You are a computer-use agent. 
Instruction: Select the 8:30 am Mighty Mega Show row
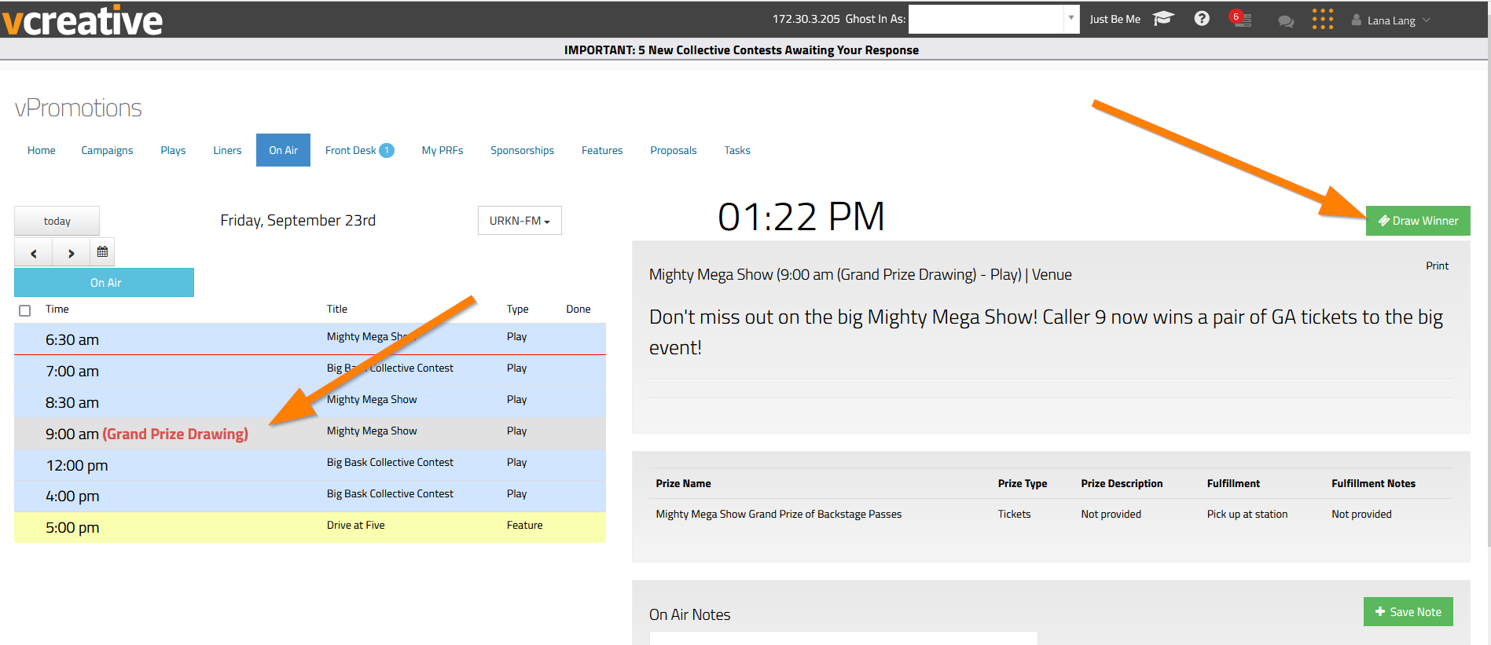[x=310, y=402]
